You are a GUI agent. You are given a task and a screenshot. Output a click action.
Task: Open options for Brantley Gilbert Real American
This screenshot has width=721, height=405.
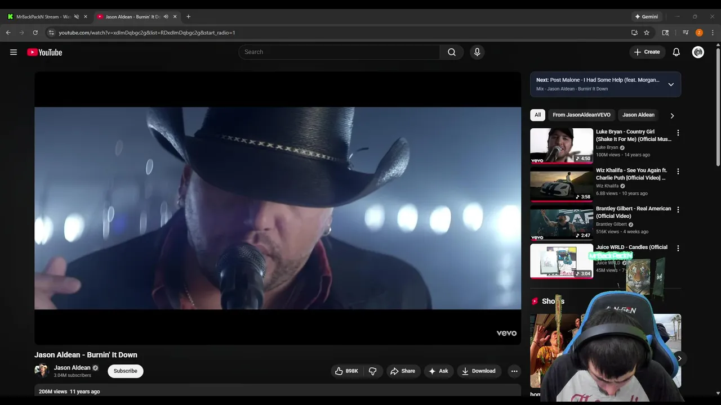pyautogui.click(x=678, y=209)
